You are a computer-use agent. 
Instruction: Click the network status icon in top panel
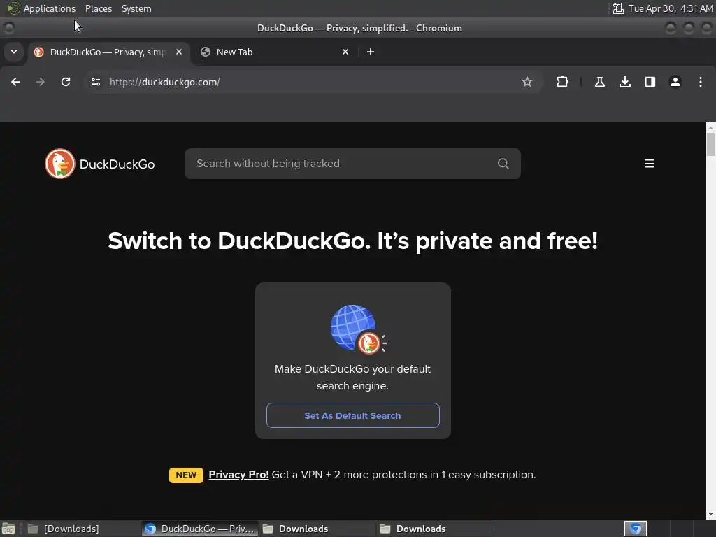618,8
